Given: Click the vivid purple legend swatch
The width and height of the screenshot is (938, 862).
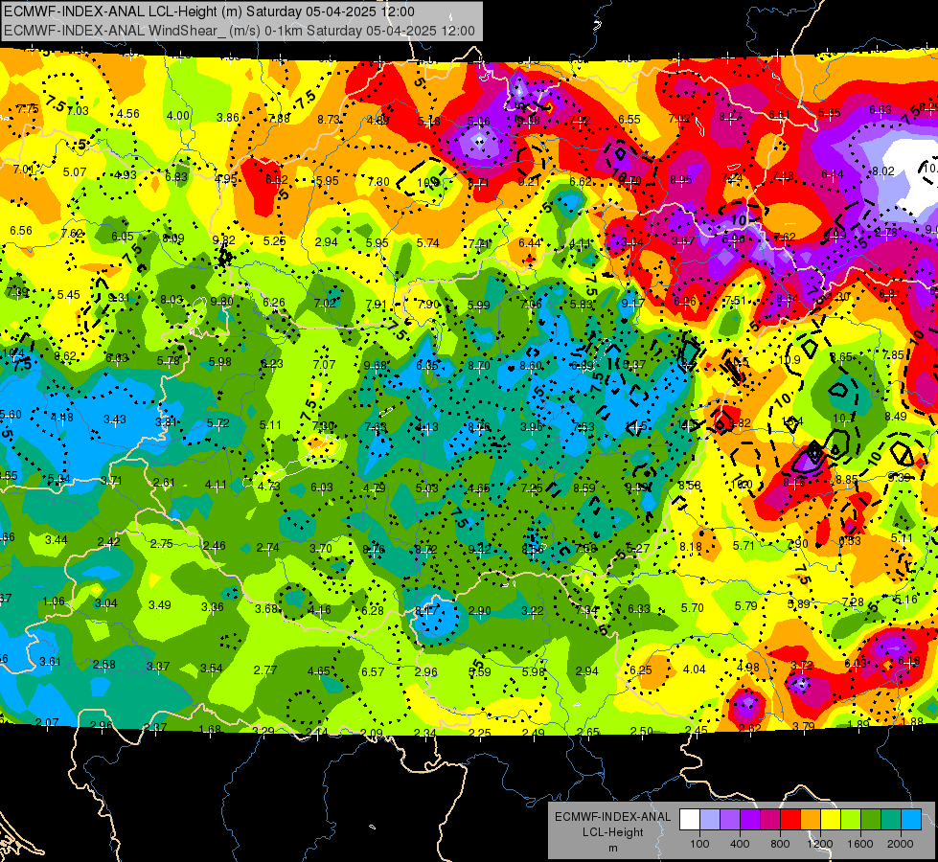Looking at the screenshot, I should point(750,820).
